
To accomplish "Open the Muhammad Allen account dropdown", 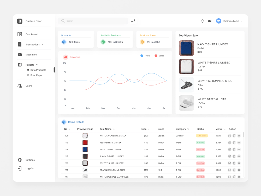I will click(241, 21).
